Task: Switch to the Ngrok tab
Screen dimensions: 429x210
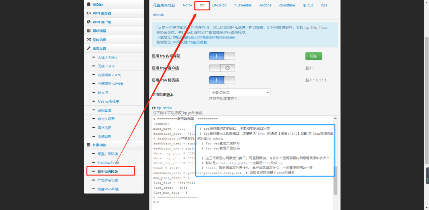Action: tap(188, 5)
